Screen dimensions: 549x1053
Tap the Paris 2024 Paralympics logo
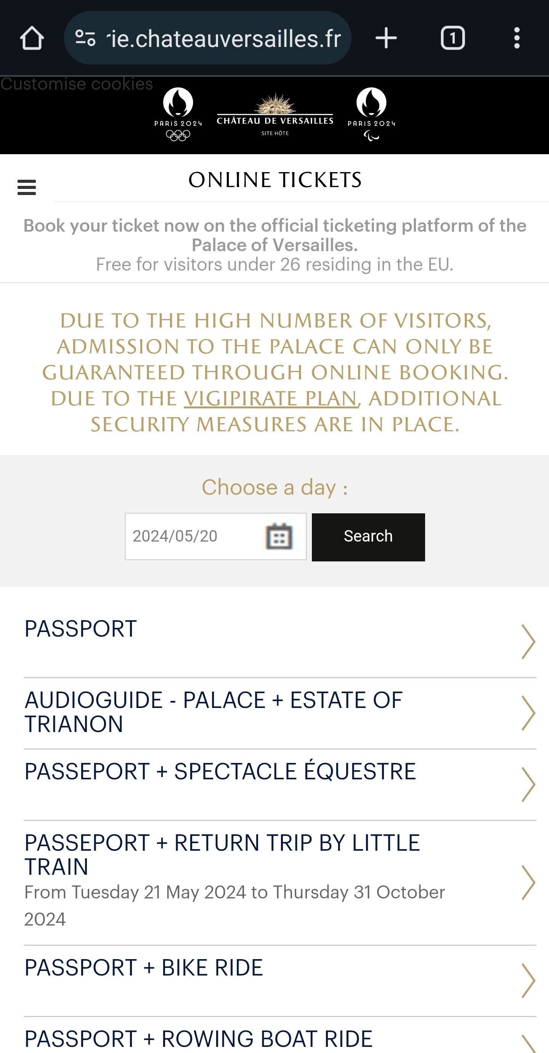[x=371, y=114]
